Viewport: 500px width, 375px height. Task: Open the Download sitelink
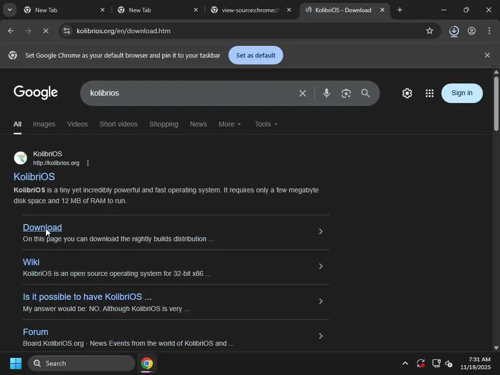point(42,228)
